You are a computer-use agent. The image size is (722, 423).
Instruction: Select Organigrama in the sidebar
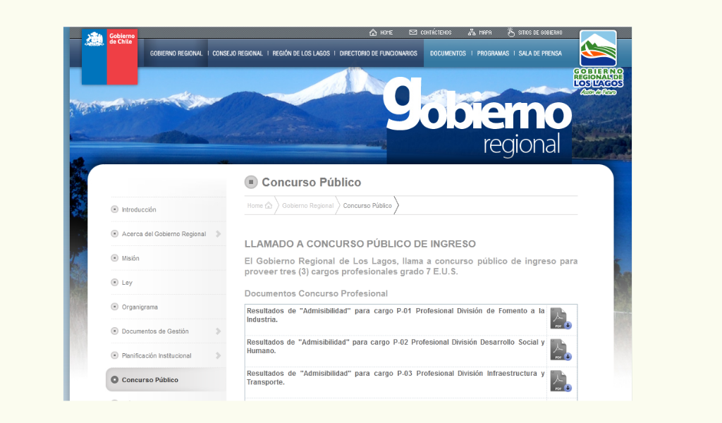(140, 307)
